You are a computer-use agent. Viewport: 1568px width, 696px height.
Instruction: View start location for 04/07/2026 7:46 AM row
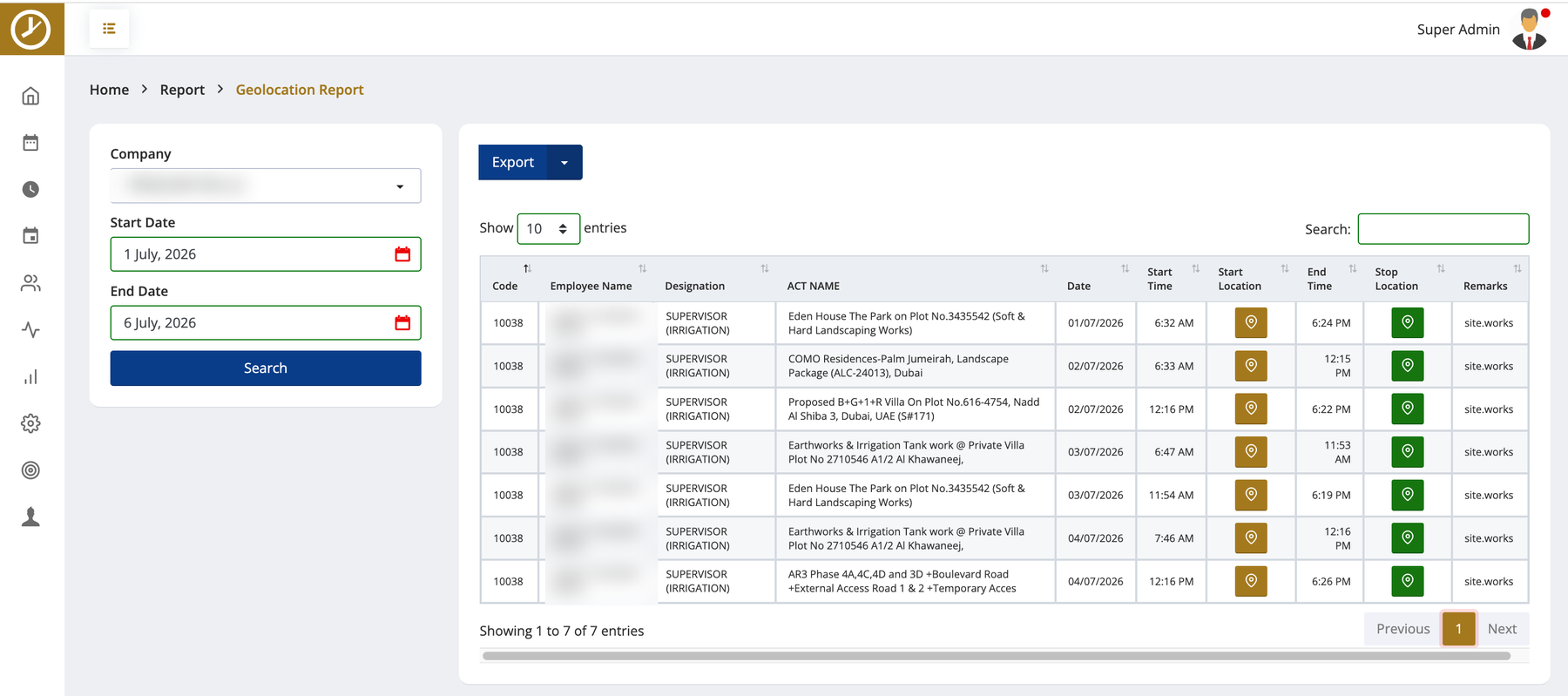(x=1251, y=538)
